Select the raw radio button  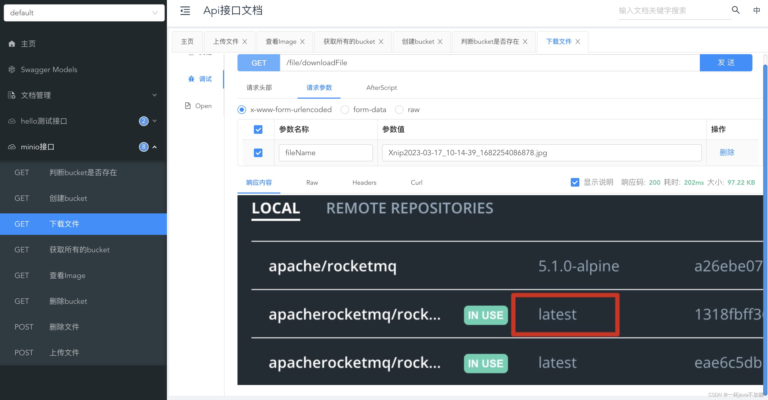[x=399, y=110]
